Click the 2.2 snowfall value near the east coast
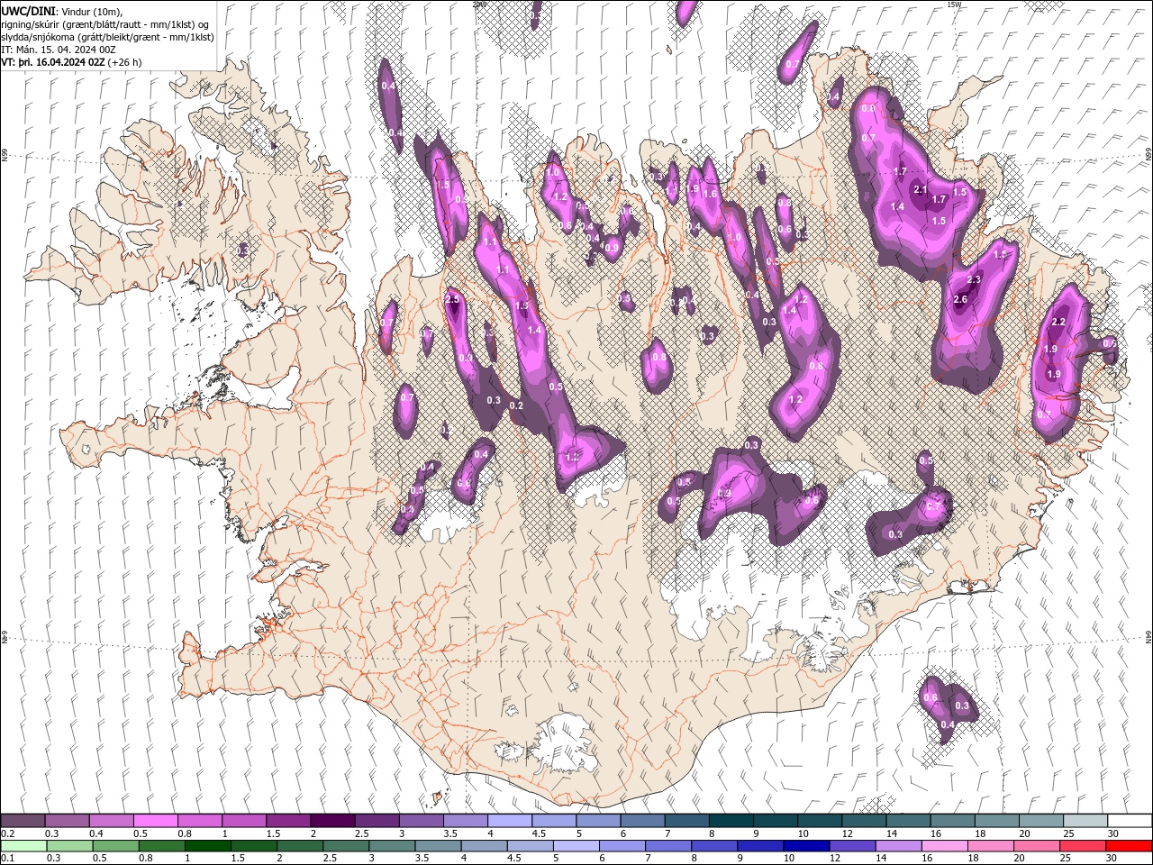This screenshot has height=865, width=1153. [1059, 322]
